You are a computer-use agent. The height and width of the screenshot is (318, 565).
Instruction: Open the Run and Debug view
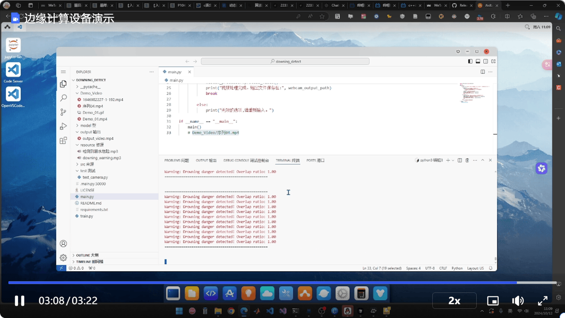coord(63,126)
